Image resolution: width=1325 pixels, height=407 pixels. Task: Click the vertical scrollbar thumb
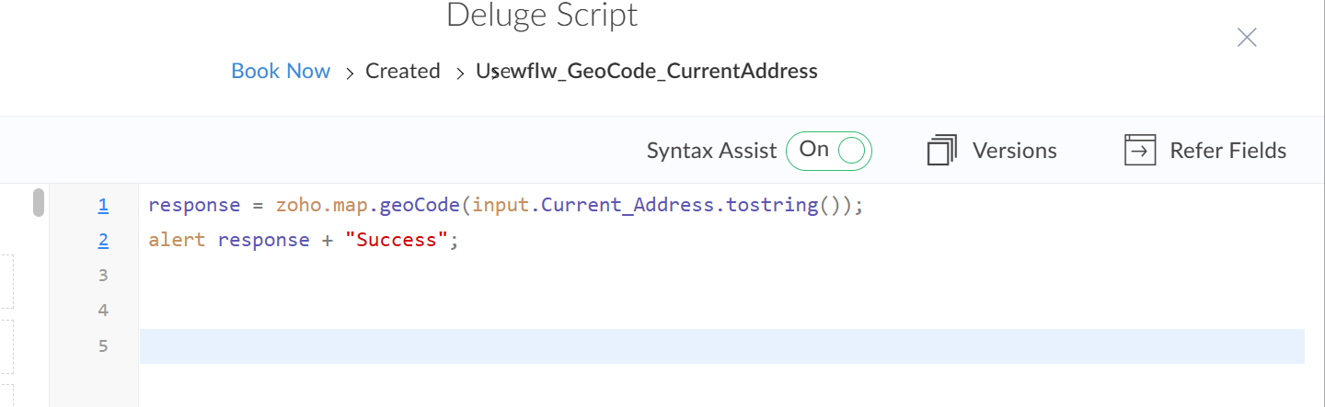pos(39,202)
